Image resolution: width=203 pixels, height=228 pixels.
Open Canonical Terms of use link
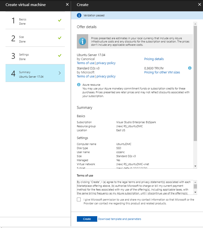point(86,63)
